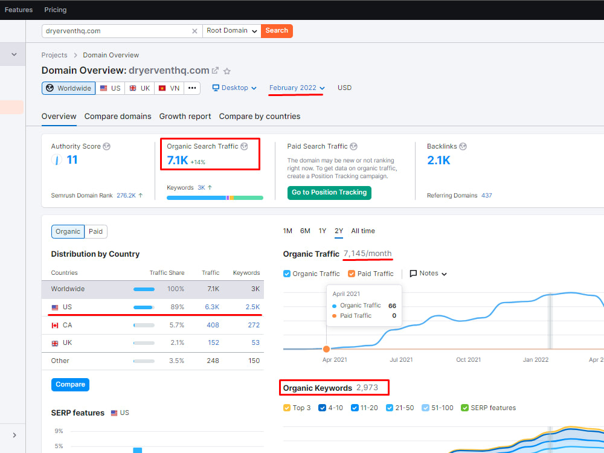Click the Vietnam flag in country filter
604x453 pixels.
pos(162,88)
